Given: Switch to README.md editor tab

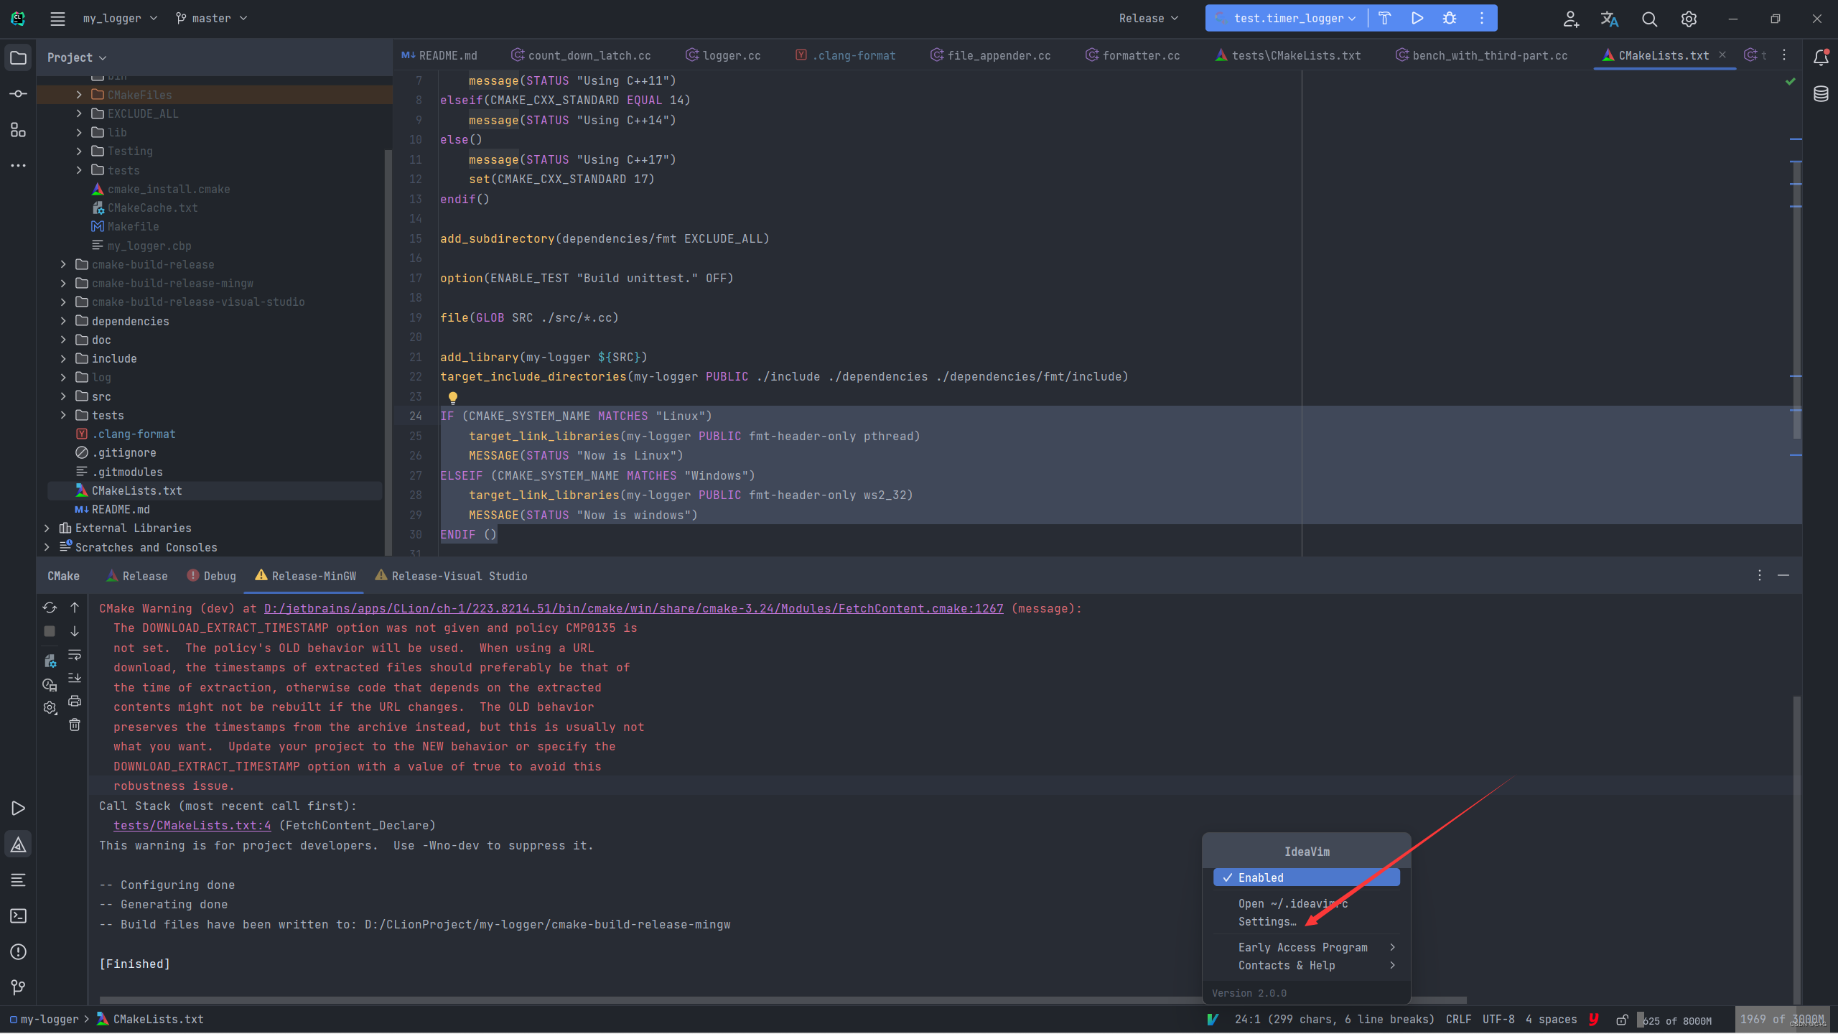Looking at the screenshot, I should coord(439,55).
